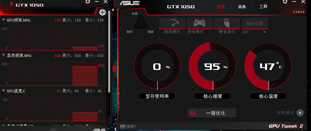Image resolution: width=311 pixels, height=131 pixels.
Task: Collapse the GPU温度 graph section
Action: [x=3, y=91]
